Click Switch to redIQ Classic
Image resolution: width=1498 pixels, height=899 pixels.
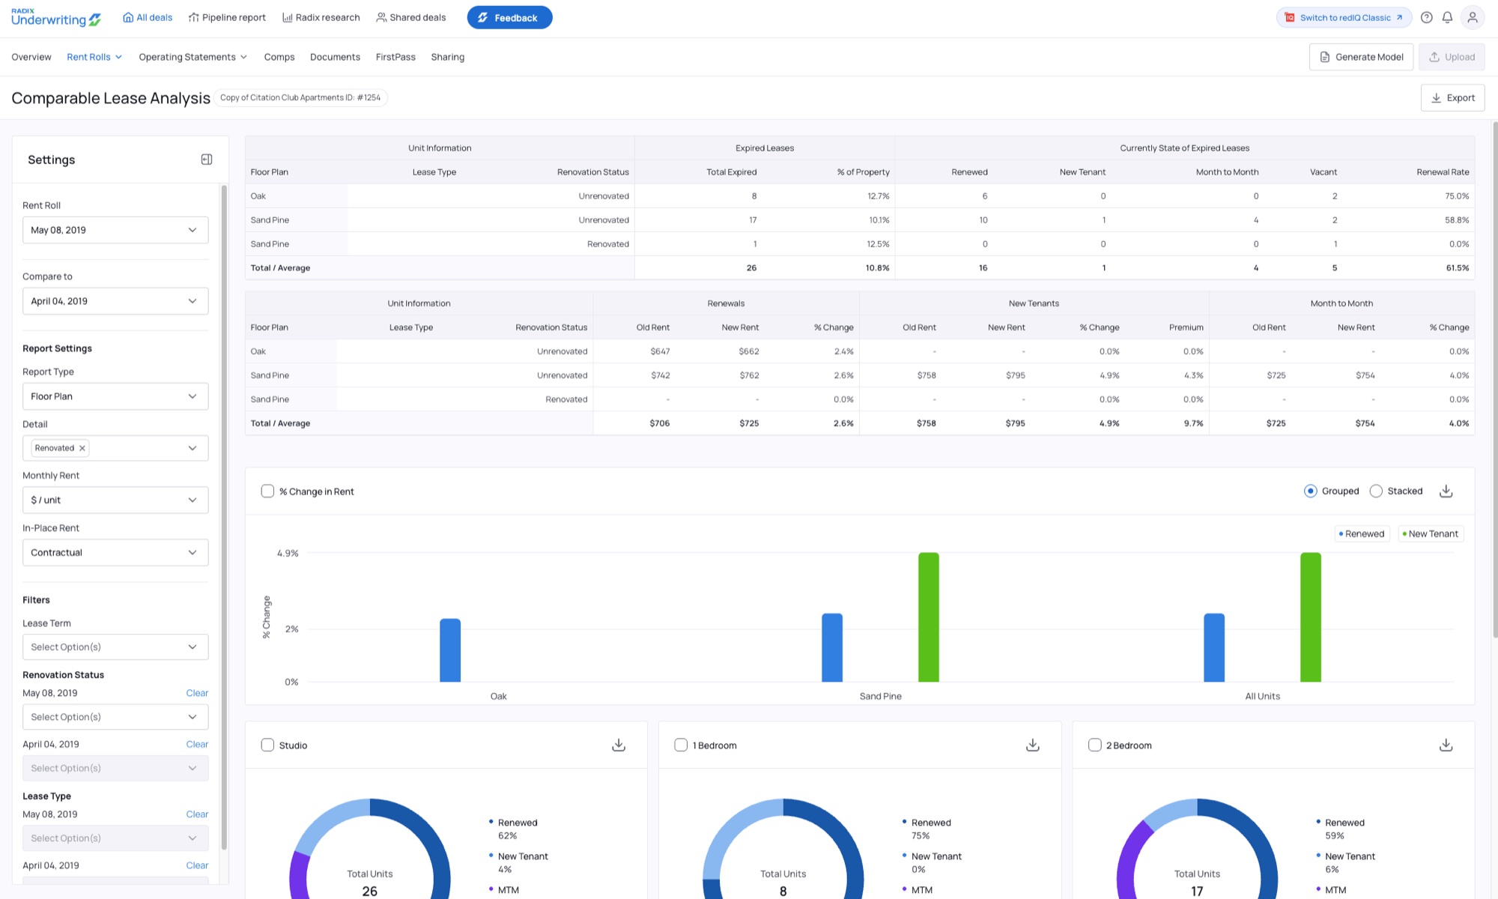tap(1344, 17)
